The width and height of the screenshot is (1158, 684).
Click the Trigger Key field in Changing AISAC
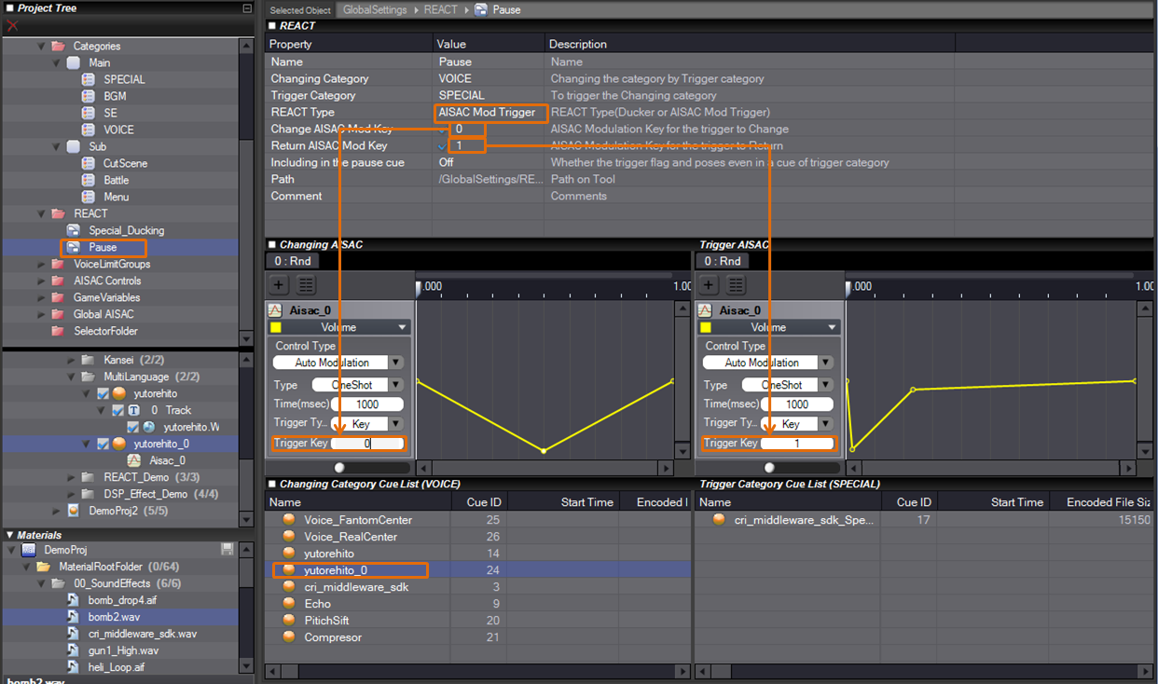[367, 444]
